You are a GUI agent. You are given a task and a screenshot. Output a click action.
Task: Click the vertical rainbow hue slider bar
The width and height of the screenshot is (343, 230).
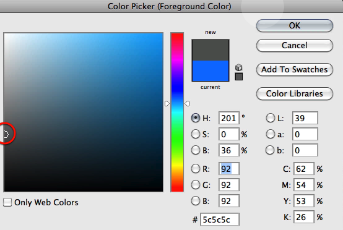pos(177,113)
